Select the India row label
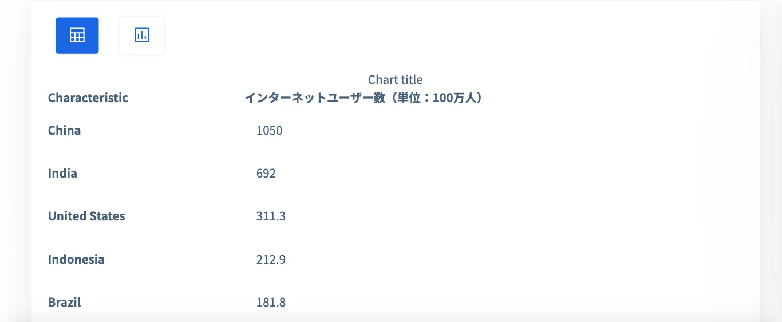The image size is (782, 322). [62, 173]
